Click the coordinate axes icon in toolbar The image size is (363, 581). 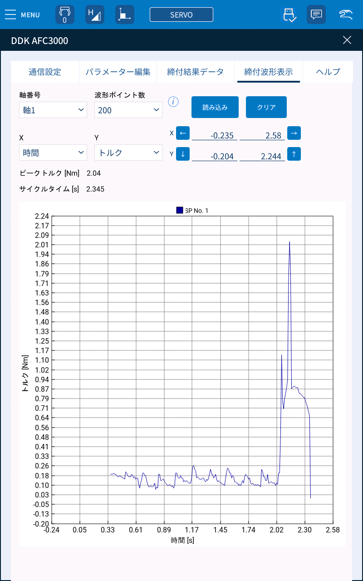pos(124,14)
